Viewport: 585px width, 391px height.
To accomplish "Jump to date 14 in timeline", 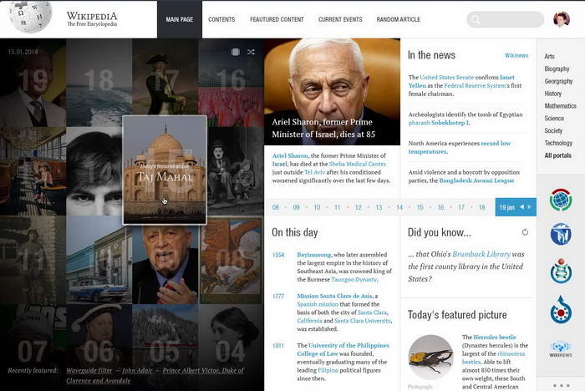I will coord(399,207).
